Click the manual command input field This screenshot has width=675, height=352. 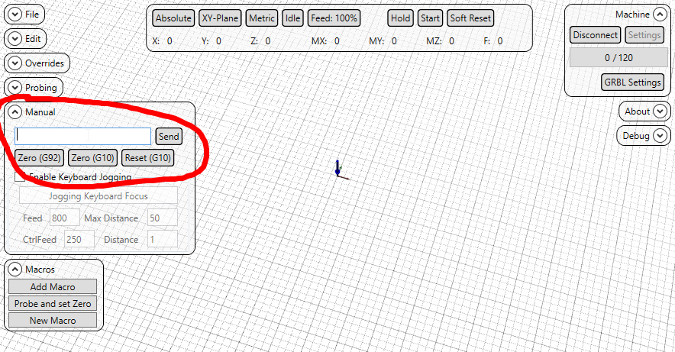[x=82, y=136]
